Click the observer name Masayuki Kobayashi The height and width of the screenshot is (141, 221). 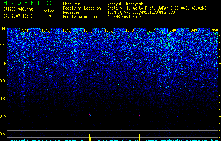[126, 4]
